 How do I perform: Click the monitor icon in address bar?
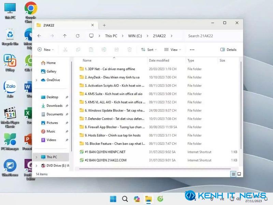click(x=91, y=36)
